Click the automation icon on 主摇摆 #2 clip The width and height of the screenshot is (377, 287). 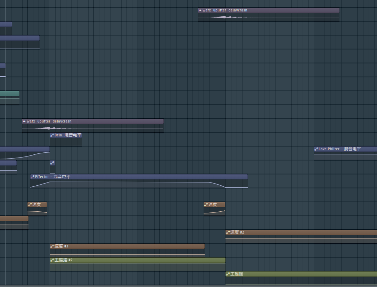[x=52, y=260]
